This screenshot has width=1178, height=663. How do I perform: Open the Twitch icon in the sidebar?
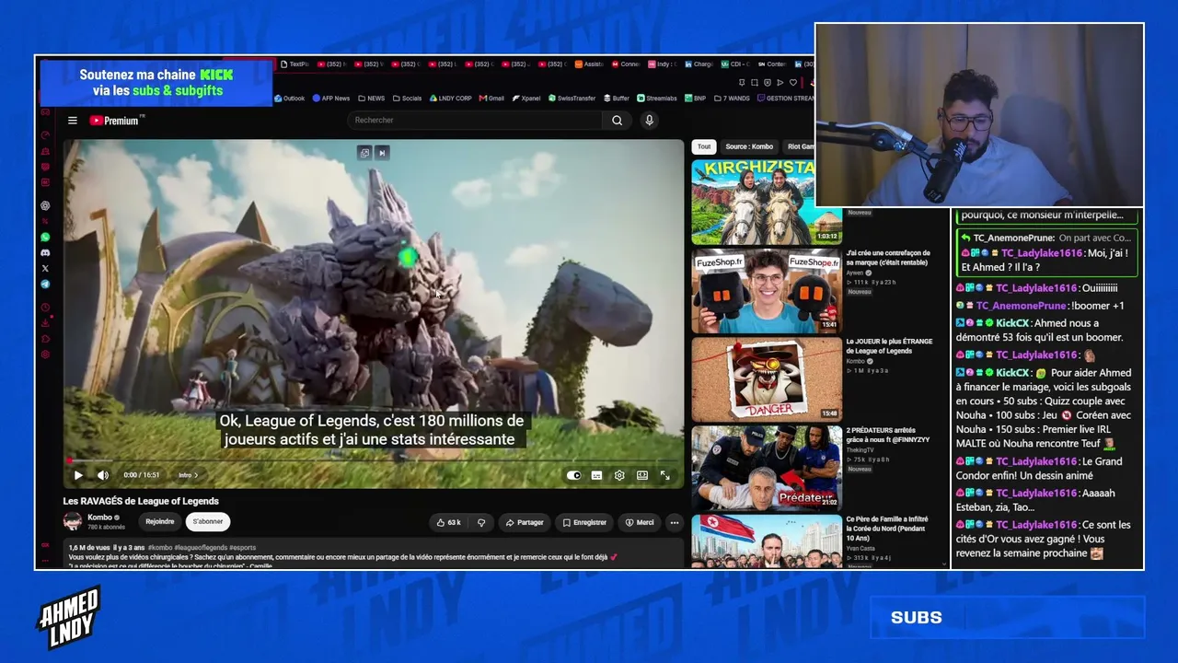click(x=45, y=167)
